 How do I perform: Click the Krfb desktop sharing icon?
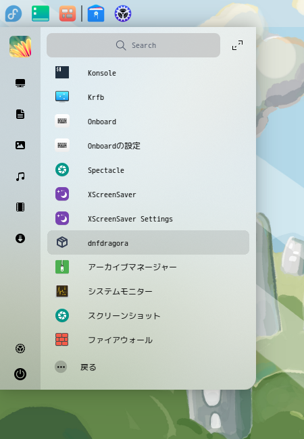pyautogui.click(x=62, y=97)
